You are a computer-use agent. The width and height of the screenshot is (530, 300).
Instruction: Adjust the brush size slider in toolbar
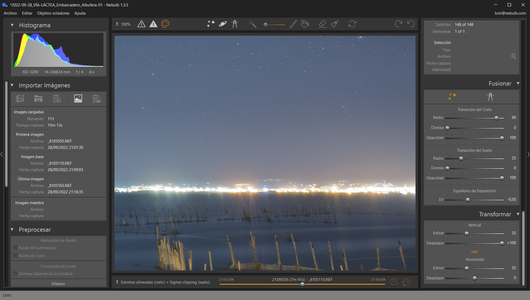click(x=272, y=24)
